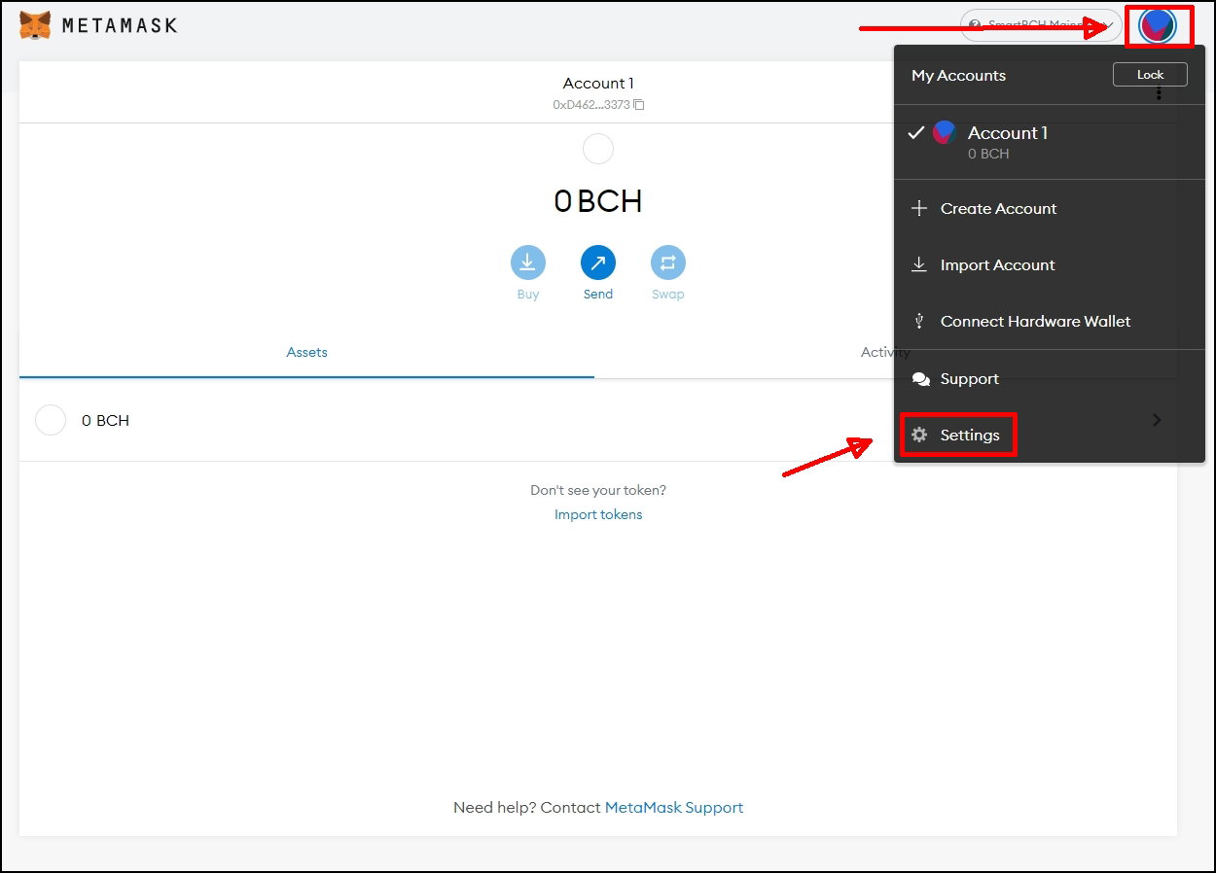This screenshot has width=1216, height=873.
Task: Switch to the Activity tab
Action: click(x=885, y=352)
